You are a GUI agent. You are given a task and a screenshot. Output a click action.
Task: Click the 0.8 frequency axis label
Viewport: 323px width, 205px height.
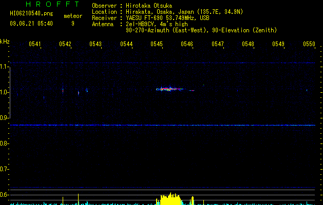tap(4, 143)
